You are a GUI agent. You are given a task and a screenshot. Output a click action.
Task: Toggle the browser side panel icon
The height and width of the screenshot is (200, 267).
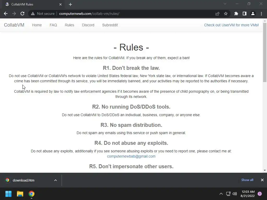coord(245,14)
